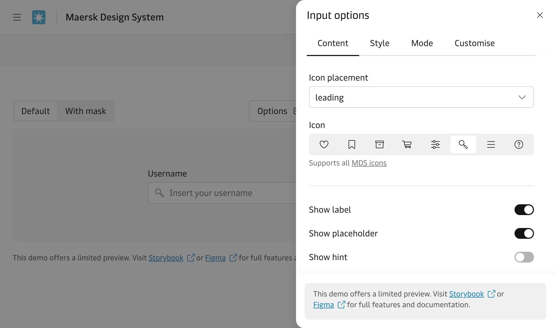Viewport: 555px width, 328px height.
Task: Switch to the Mode tab
Action: (422, 43)
